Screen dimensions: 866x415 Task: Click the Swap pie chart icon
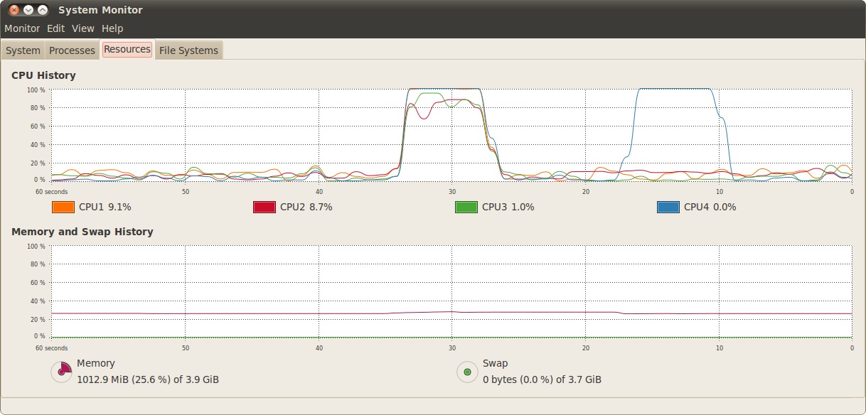click(x=467, y=371)
